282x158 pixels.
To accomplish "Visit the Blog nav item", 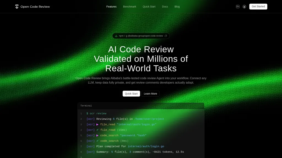I will tap(177, 7).
